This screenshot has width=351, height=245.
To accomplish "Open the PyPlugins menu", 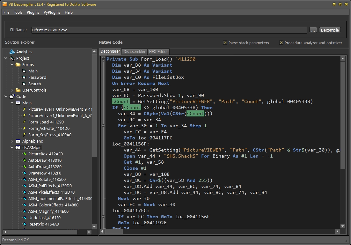I will pos(52,12).
